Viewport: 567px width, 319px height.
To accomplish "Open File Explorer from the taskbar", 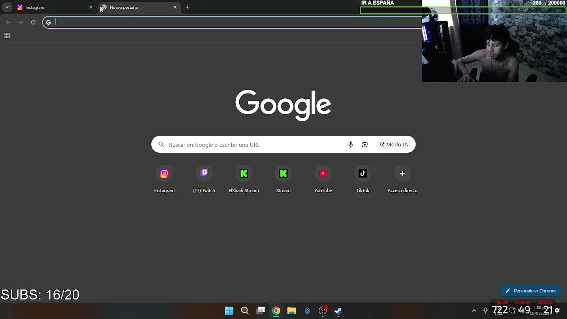I will click(291, 311).
